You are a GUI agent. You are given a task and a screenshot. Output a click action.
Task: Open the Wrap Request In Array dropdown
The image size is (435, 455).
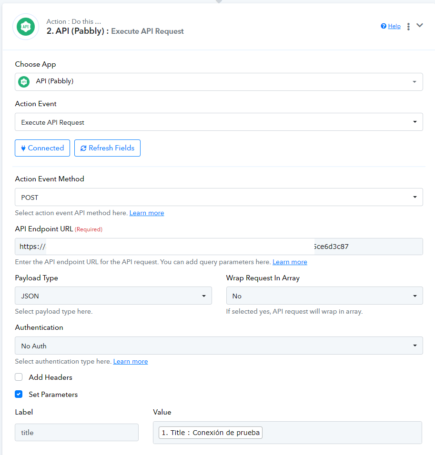click(324, 296)
